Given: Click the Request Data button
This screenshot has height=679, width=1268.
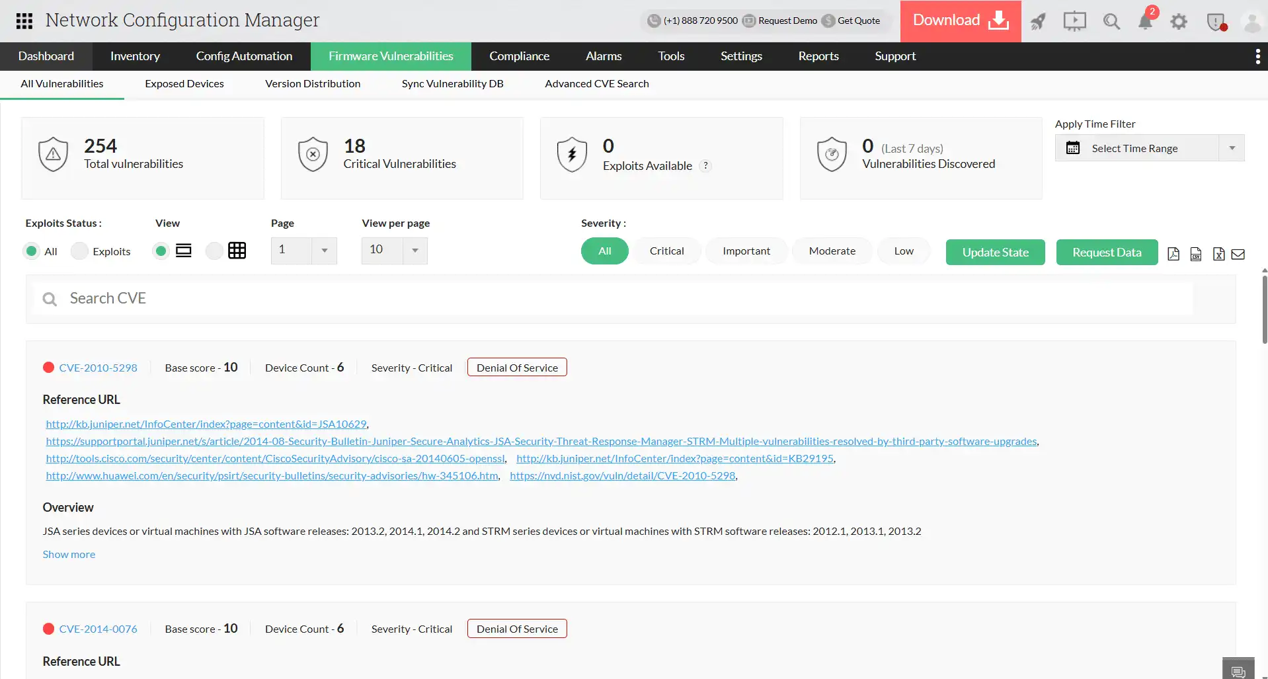Looking at the screenshot, I should point(1107,253).
